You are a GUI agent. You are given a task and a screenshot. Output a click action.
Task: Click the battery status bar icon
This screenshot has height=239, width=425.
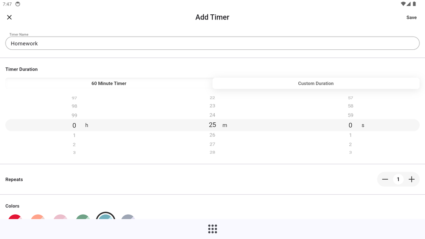point(414,4)
